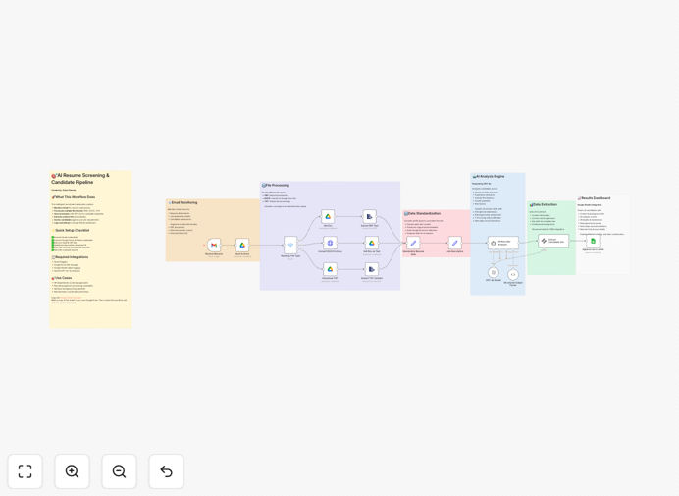Open the orange link in the yellow note

pos(71,298)
